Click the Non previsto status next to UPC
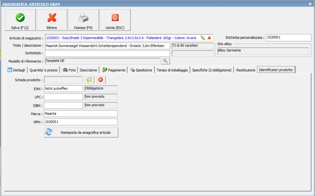315x196 pixels. pos(101,97)
